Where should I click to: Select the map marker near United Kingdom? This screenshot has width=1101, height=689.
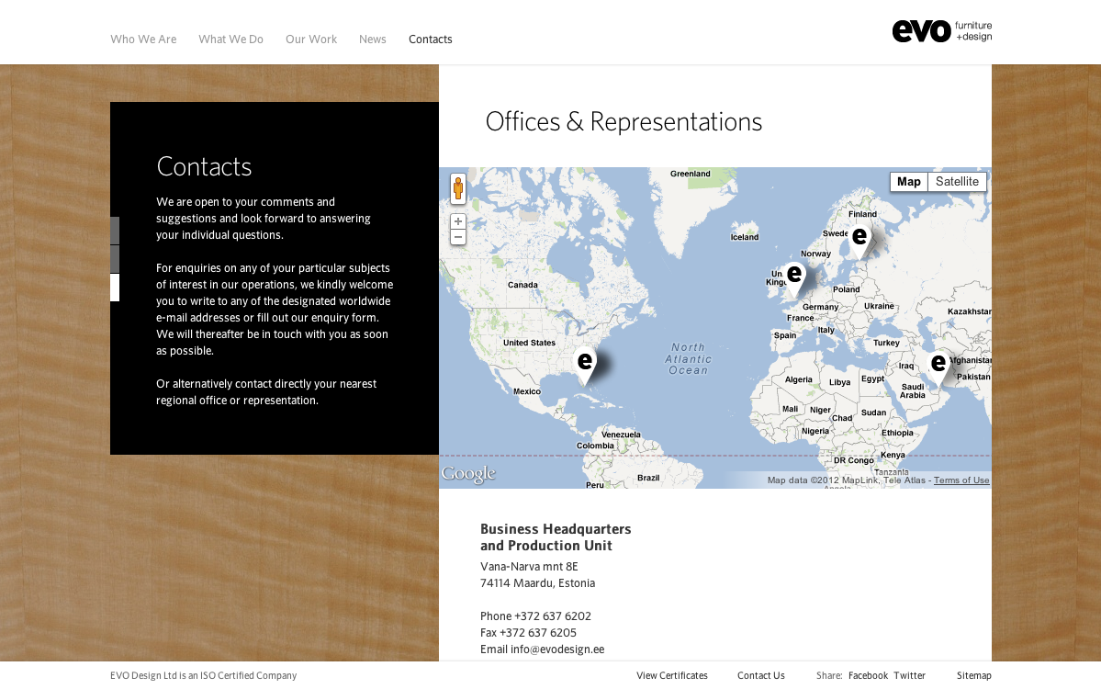coord(794,276)
